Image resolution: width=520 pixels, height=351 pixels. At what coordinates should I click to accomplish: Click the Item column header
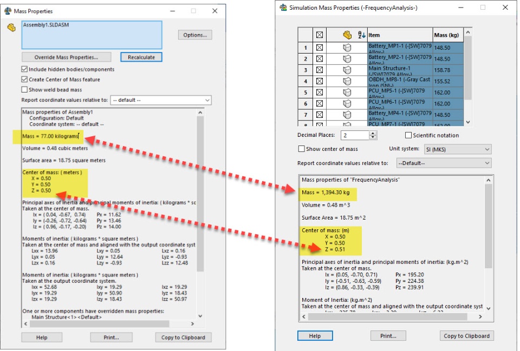coord(400,35)
